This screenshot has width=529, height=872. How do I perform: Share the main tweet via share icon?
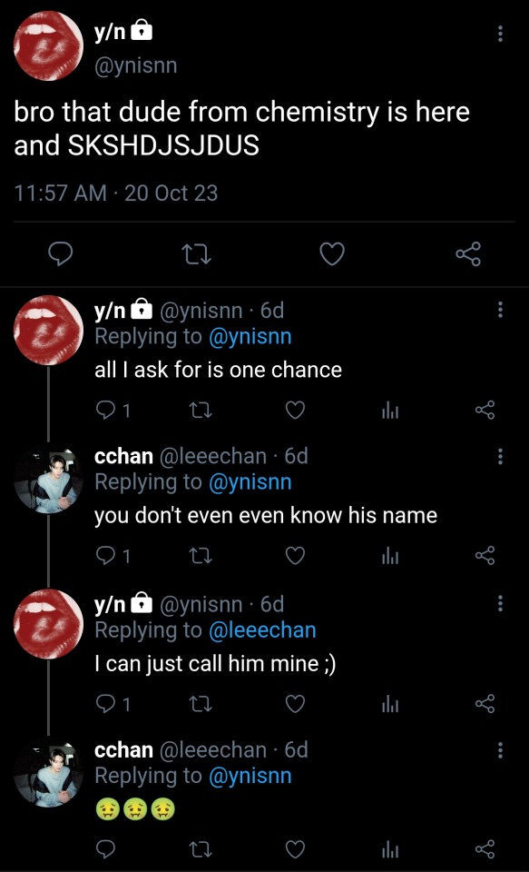coord(468,254)
